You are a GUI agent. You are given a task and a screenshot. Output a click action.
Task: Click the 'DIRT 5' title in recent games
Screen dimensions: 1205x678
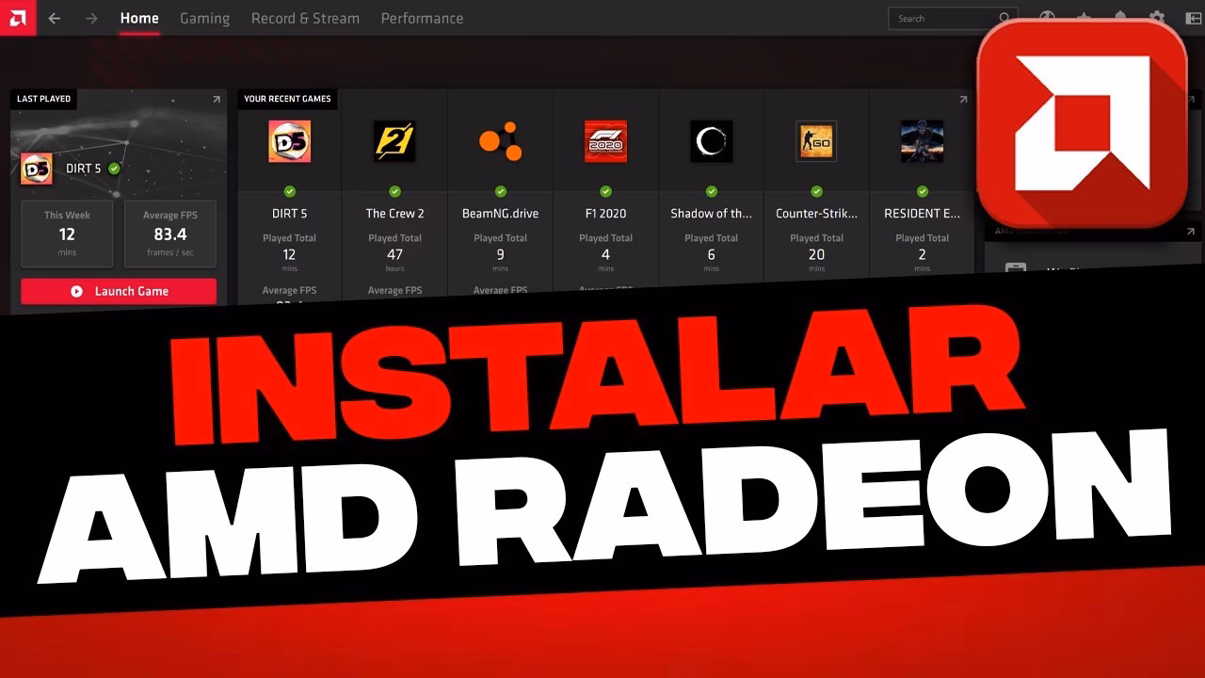click(x=289, y=214)
